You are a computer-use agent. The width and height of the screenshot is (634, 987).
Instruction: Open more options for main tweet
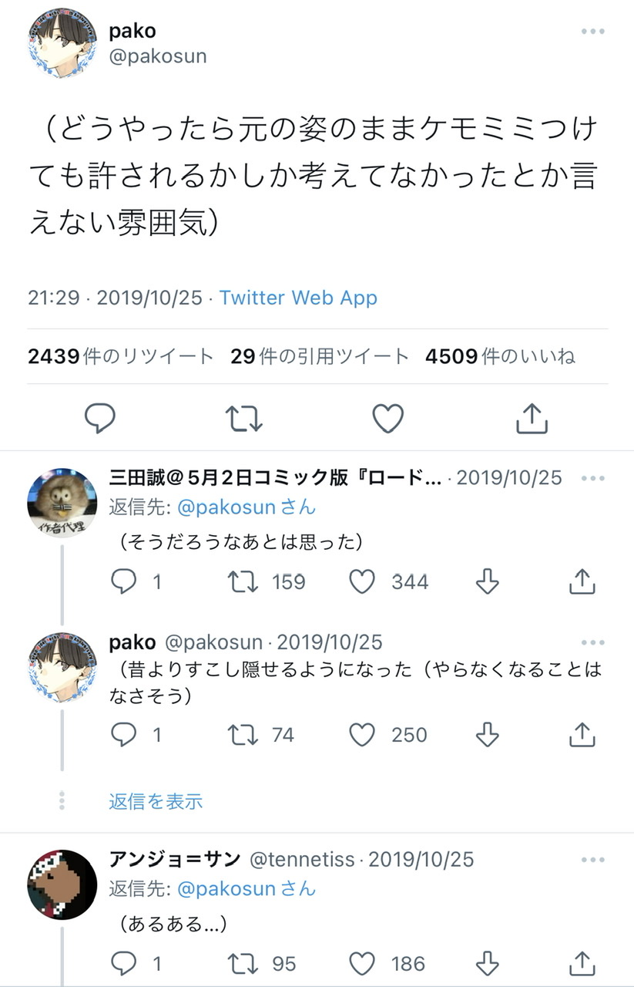tap(592, 32)
